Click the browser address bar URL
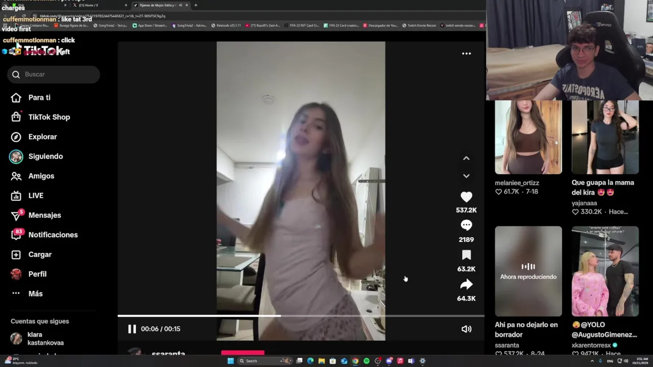Viewport: 653px width, 367px height. [102, 16]
